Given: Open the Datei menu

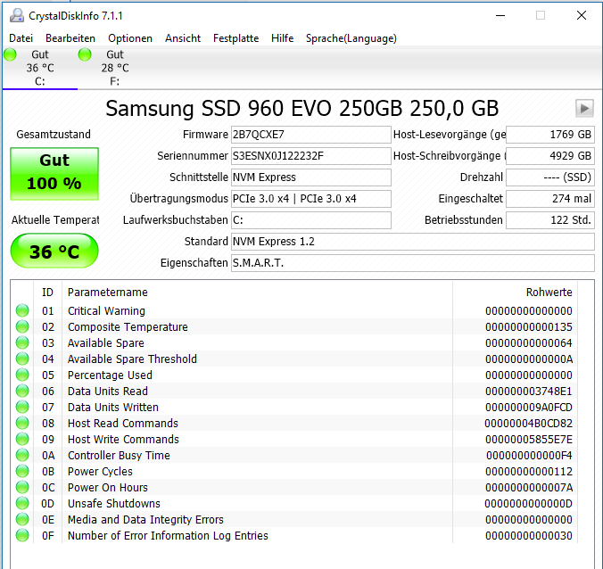Looking at the screenshot, I should click(x=21, y=38).
